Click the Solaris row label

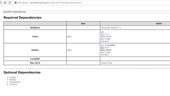35,50
